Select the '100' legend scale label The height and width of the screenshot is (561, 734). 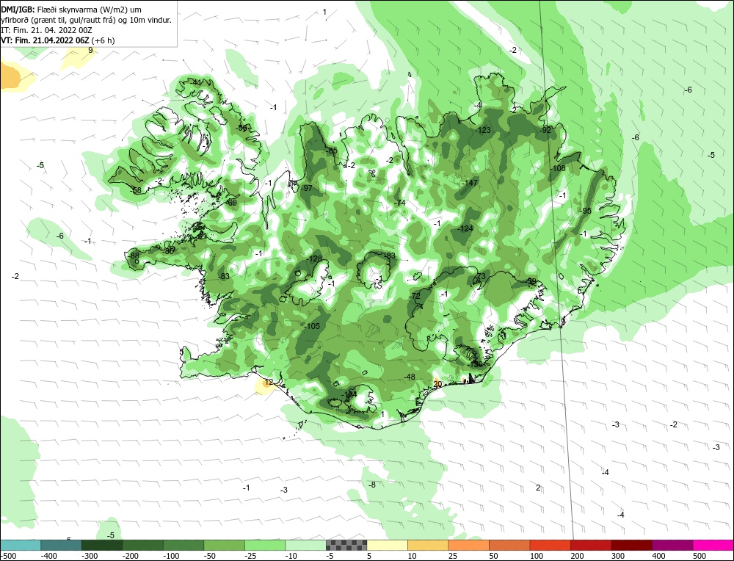click(x=537, y=556)
